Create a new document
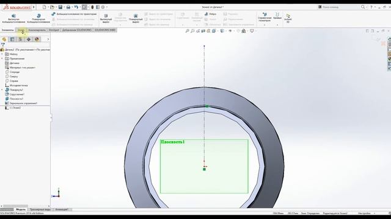Screen dimensions: 391x219 (x=44, y=7)
